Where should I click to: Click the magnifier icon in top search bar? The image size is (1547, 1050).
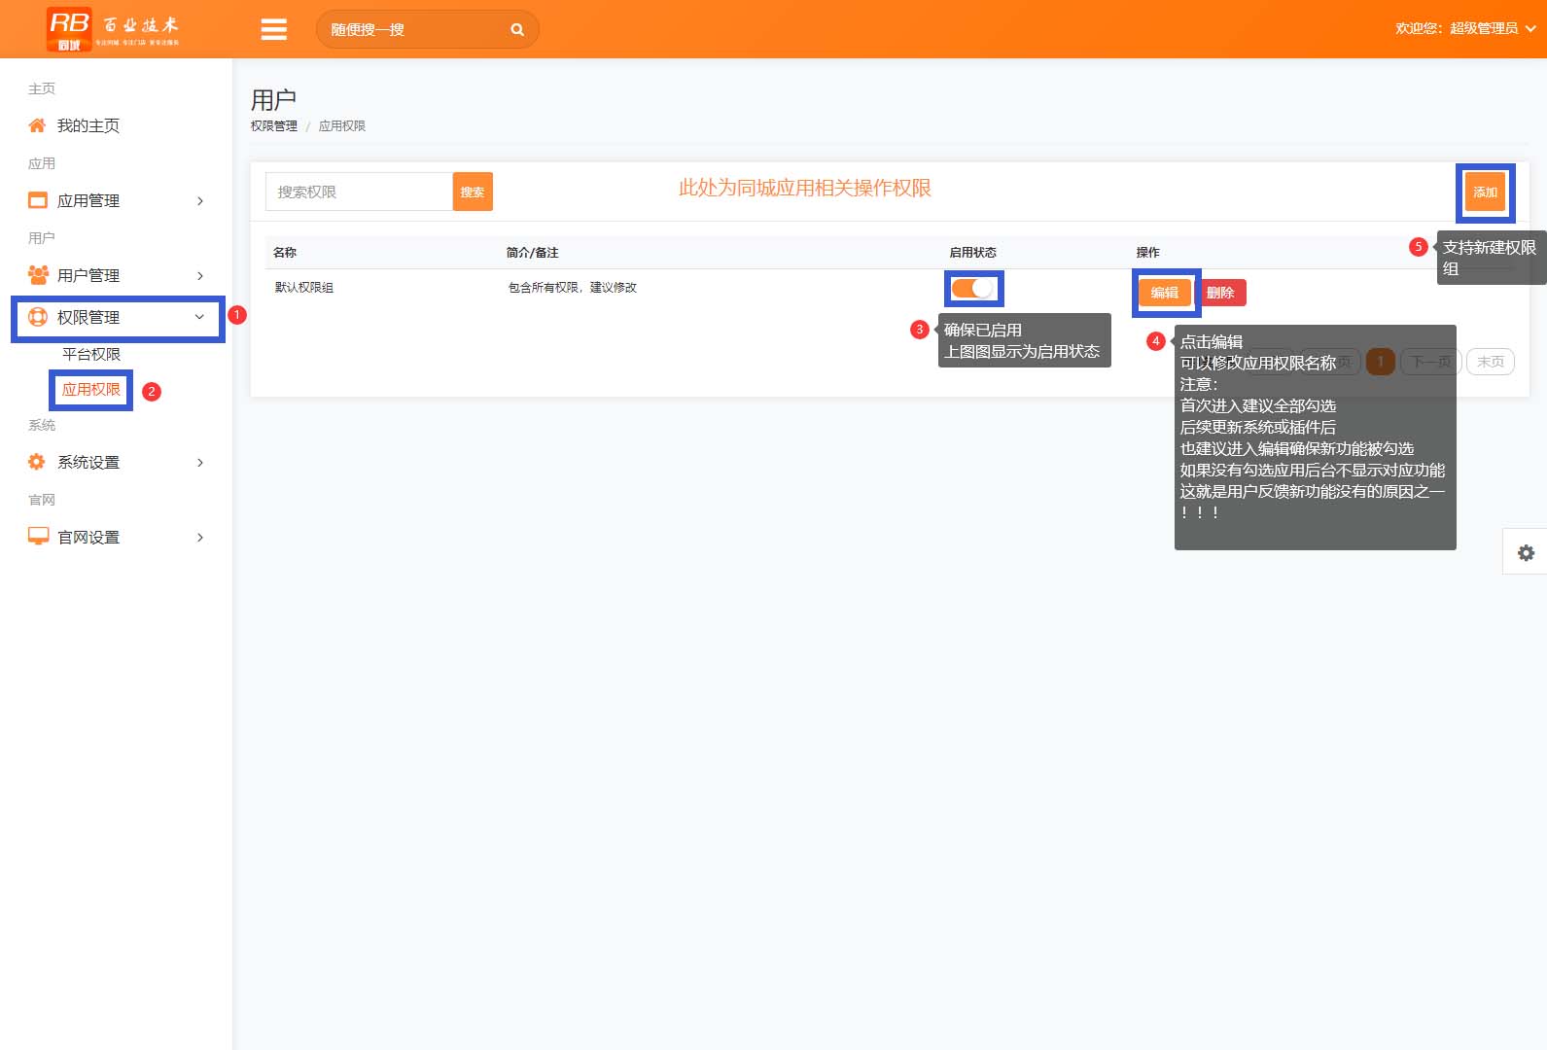(x=517, y=30)
